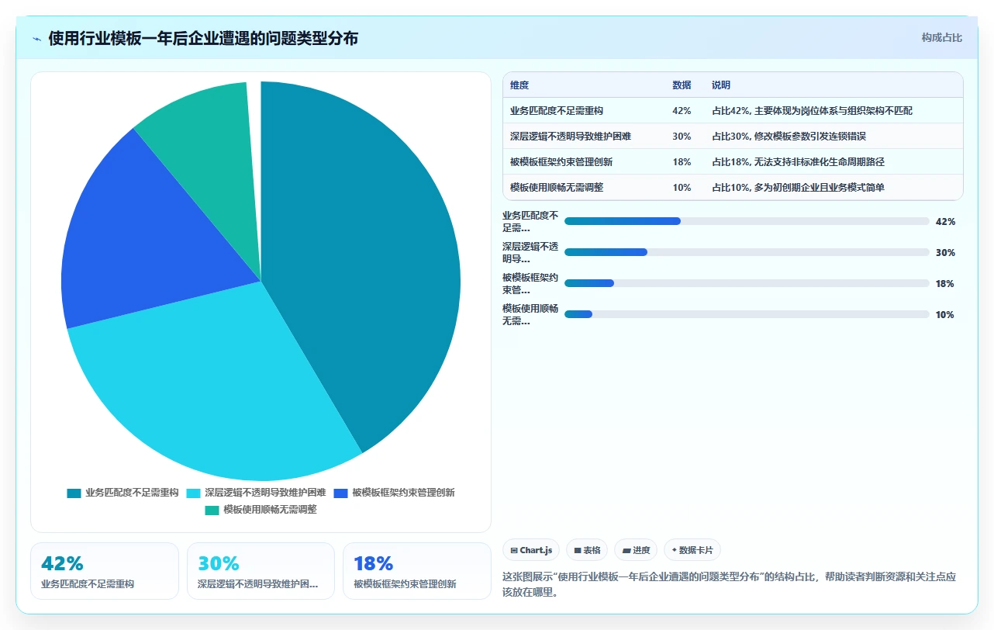Click the 42% value in table

pyautogui.click(x=682, y=111)
